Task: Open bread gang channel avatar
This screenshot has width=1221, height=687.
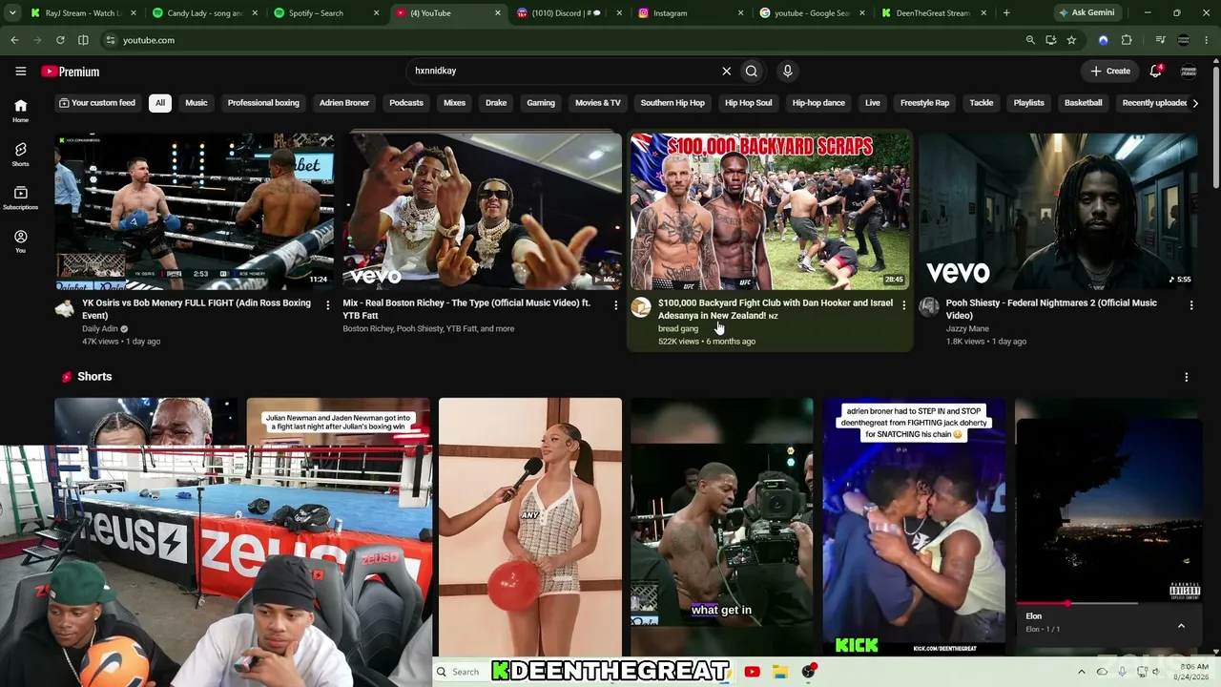Action: point(641,307)
